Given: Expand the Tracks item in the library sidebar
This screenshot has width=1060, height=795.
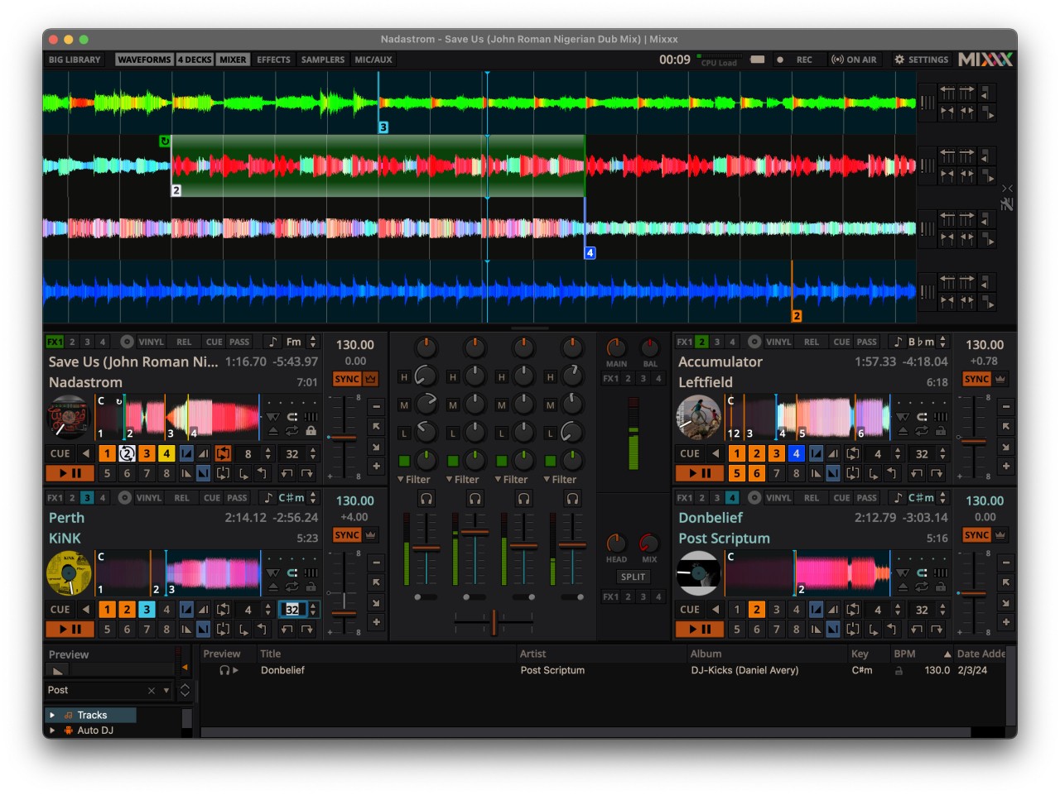Looking at the screenshot, I should coord(53,714).
